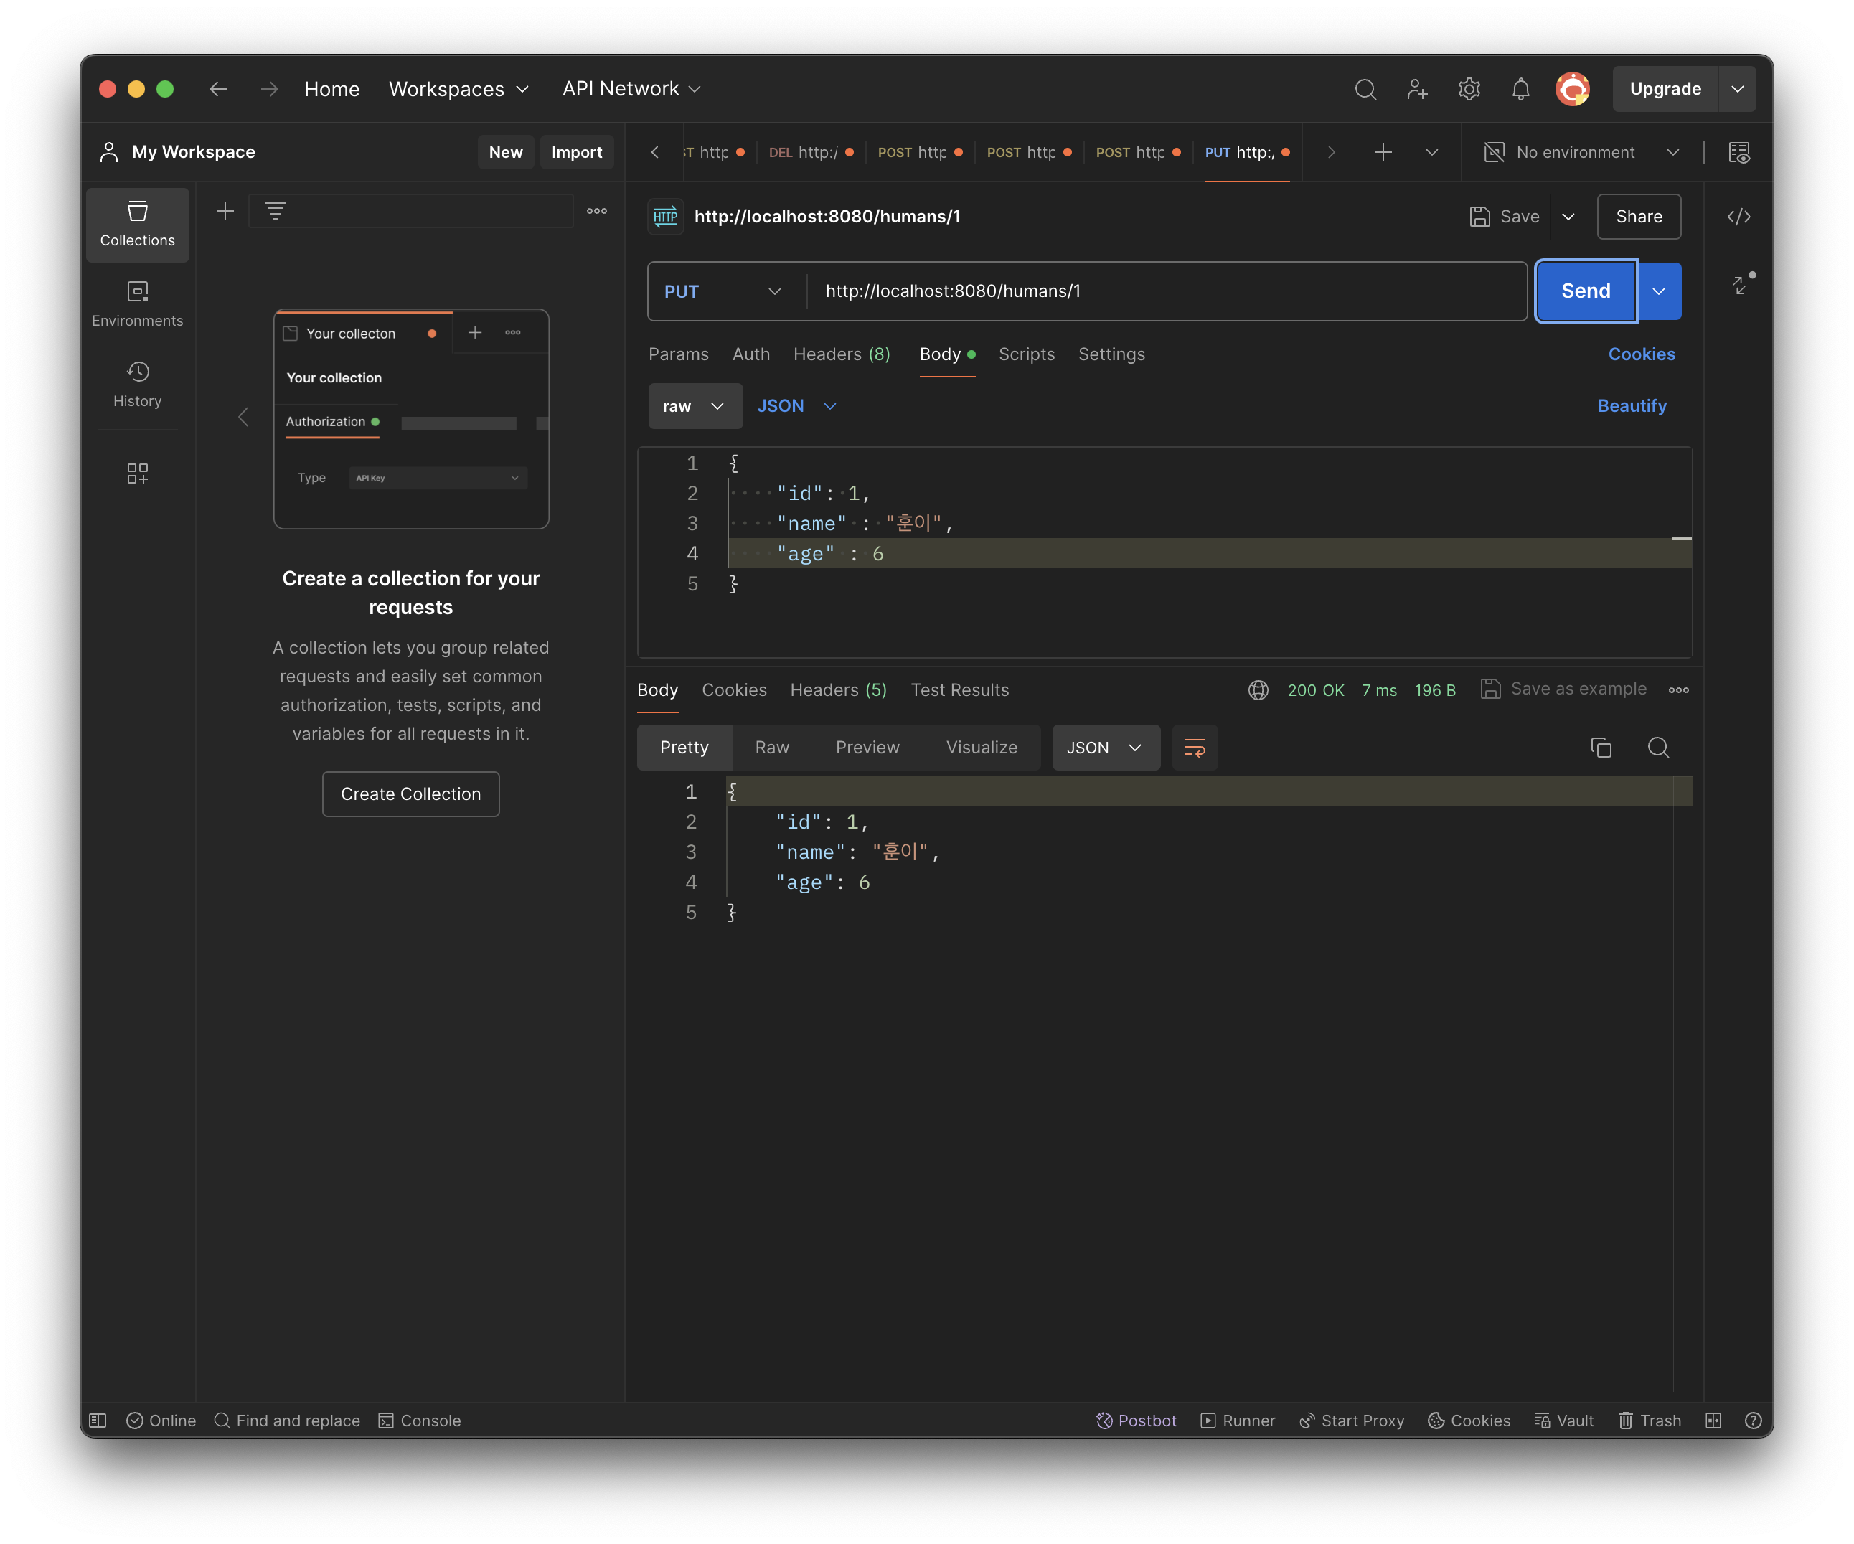Image resolution: width=1854 pixels, height=1544 pixels.
Task: Switch response view to Raw
Action: pos(771,748)
